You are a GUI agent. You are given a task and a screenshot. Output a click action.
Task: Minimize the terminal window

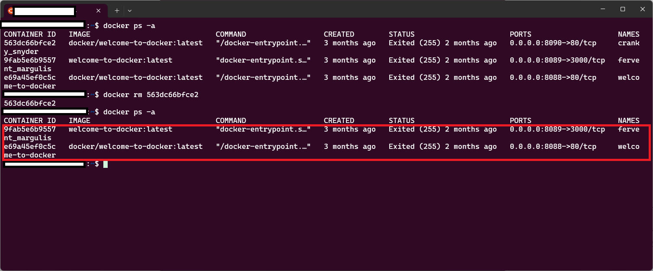(603, 9)
